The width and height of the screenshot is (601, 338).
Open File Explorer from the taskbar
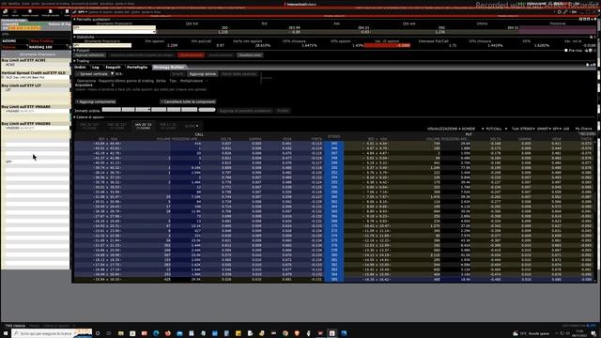(x=121, y=333)
